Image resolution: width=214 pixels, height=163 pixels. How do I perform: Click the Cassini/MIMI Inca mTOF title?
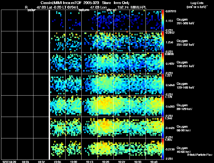tap(61, 3)
